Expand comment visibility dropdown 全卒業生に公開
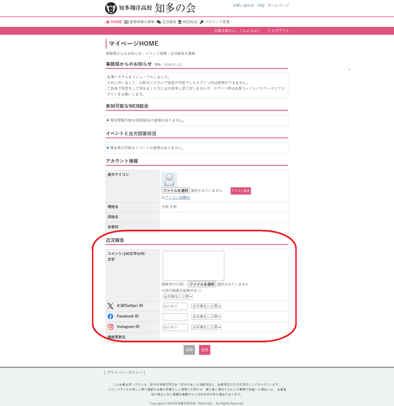 coord(178,297)
